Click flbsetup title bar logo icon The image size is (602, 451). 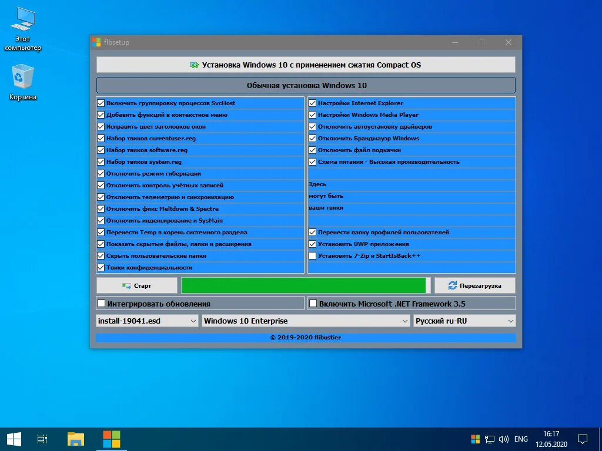[x=96, y=42]
